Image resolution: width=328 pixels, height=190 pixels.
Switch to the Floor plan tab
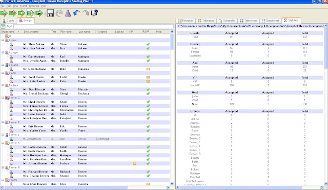(x=186, y=21)
